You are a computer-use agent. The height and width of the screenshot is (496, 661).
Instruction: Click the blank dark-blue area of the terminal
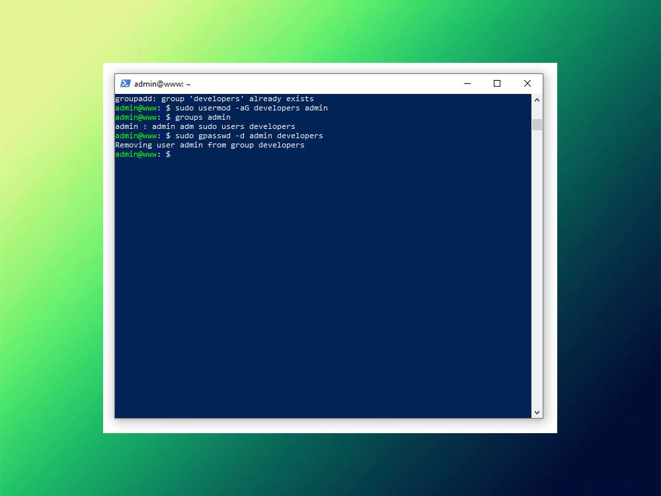324,284
